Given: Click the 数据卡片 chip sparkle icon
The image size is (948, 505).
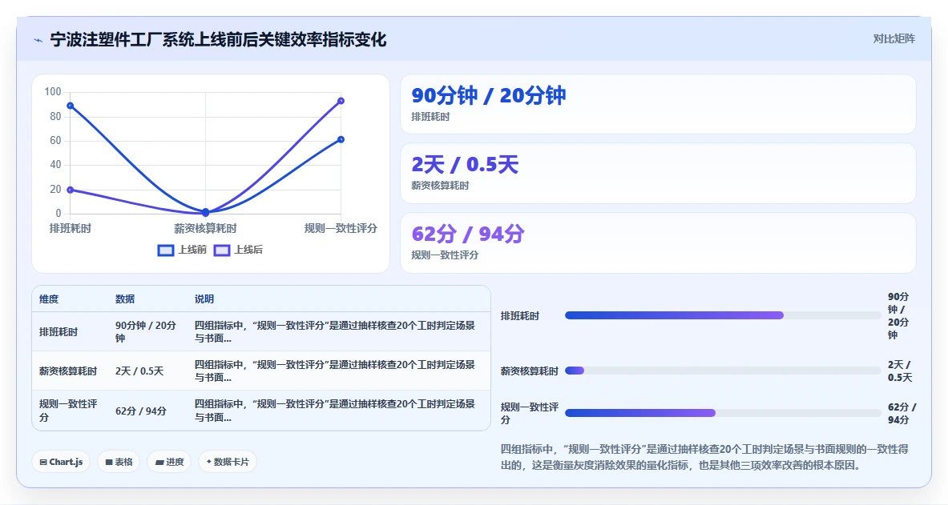Looking at the screenshot, I should pos(208,462).
